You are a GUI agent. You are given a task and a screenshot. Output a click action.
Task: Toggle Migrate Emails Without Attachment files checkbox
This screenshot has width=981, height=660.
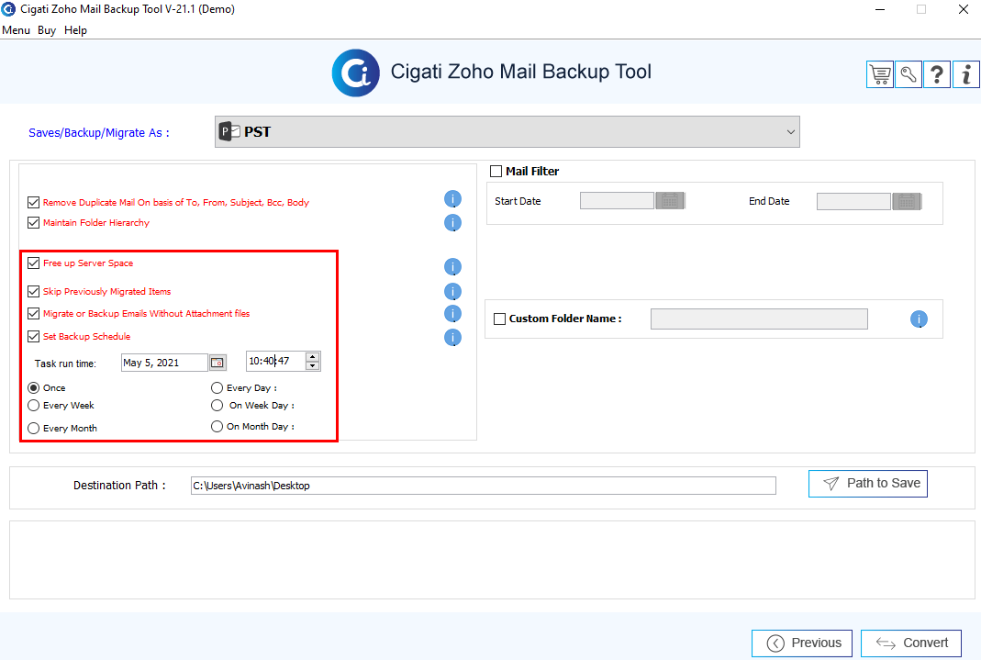point(34,313)
